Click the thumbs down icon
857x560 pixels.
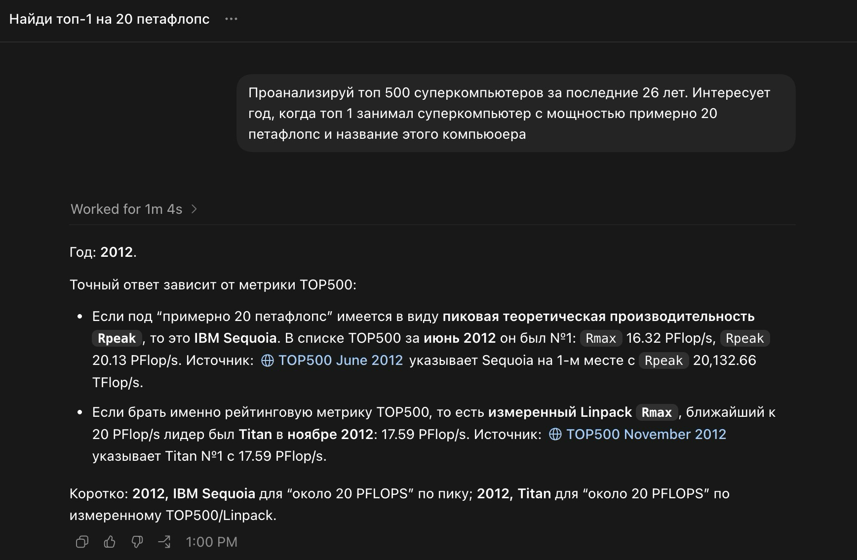[x=137, y=542]
